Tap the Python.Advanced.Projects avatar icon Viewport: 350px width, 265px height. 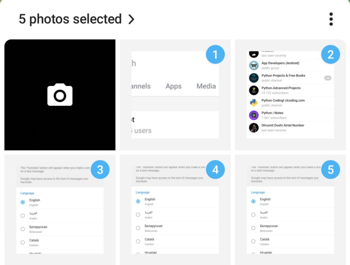point(254,90)
